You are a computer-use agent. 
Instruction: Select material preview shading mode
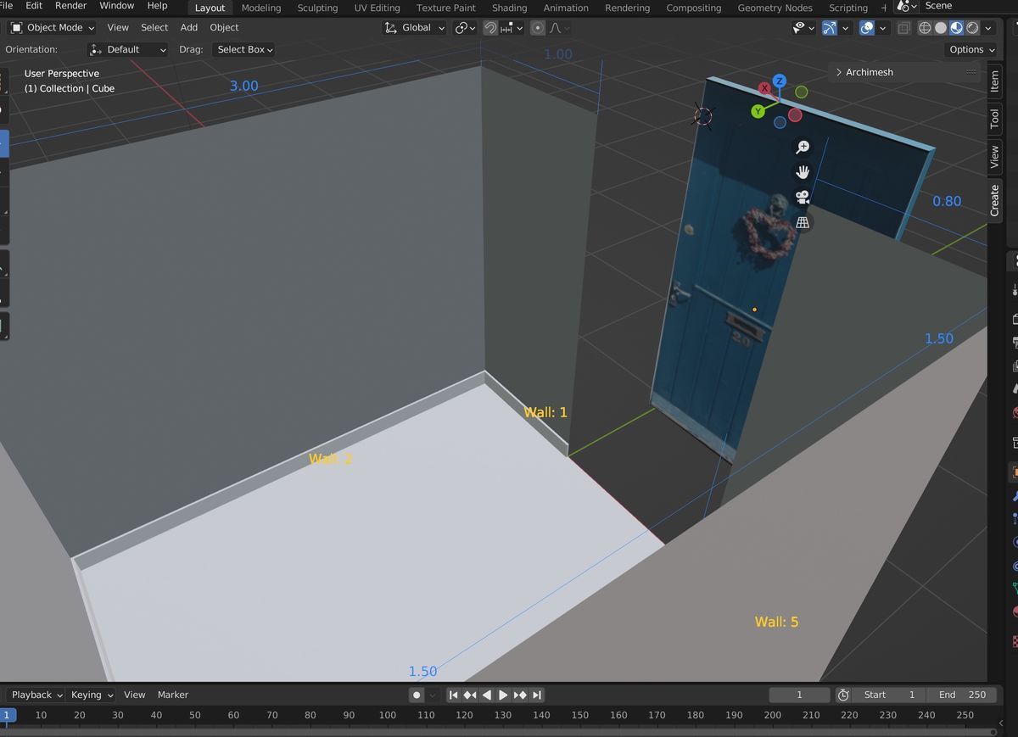click(x=956, y=28)
